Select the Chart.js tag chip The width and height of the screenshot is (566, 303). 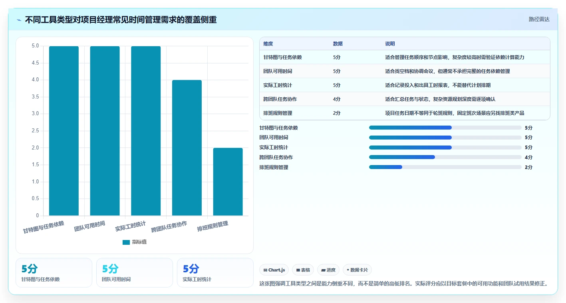click(274, 270)
